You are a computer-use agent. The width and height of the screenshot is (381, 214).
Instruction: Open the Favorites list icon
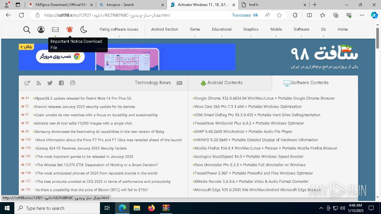click(323, 15)
